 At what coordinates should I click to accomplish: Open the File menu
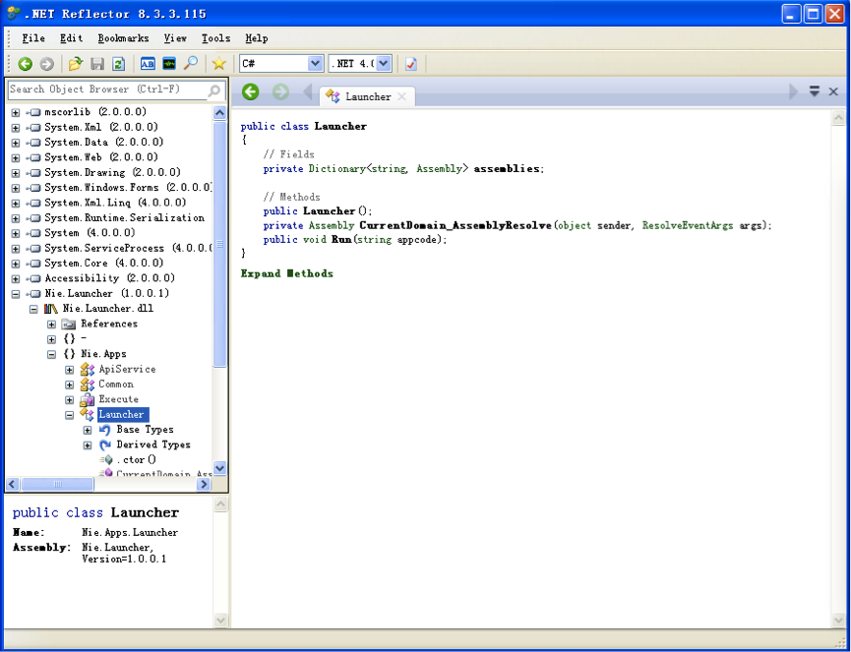pyautogui.click(x=33, y=38)
